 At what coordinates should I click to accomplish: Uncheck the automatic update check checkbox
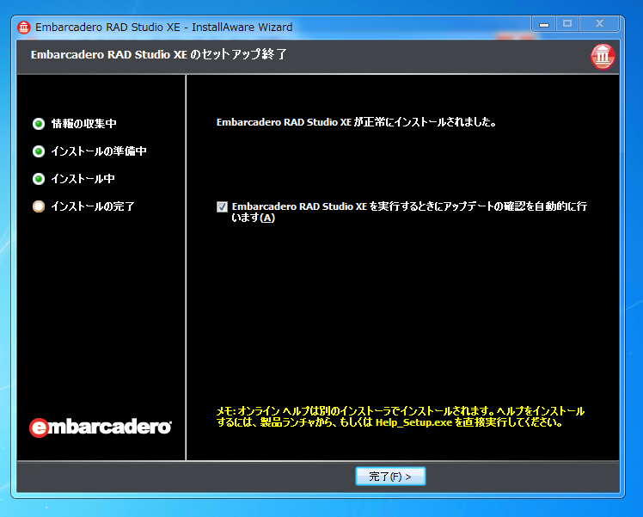[222, 206]
